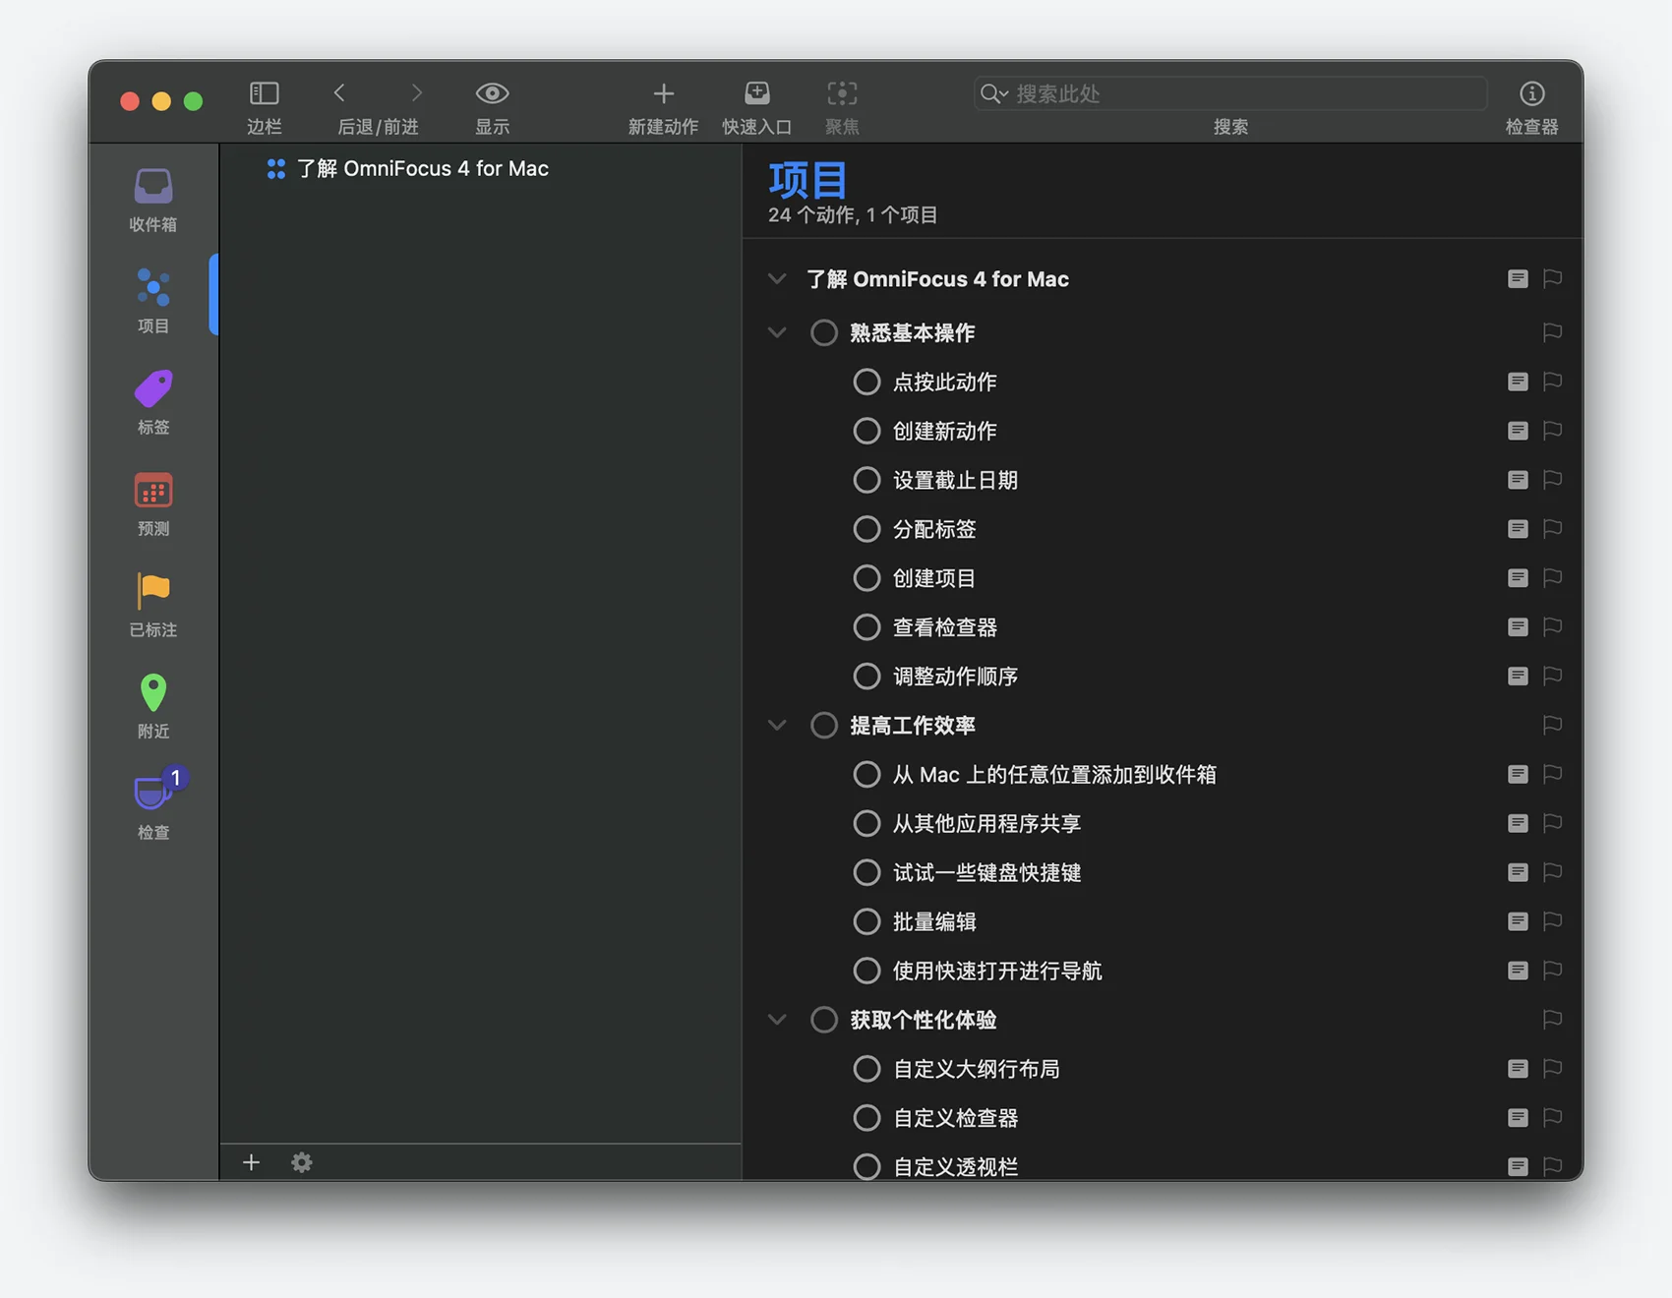Flag the 获取个性化体验 group
This screenshot has width=1672, height=1298.
pos(1552,1020)
